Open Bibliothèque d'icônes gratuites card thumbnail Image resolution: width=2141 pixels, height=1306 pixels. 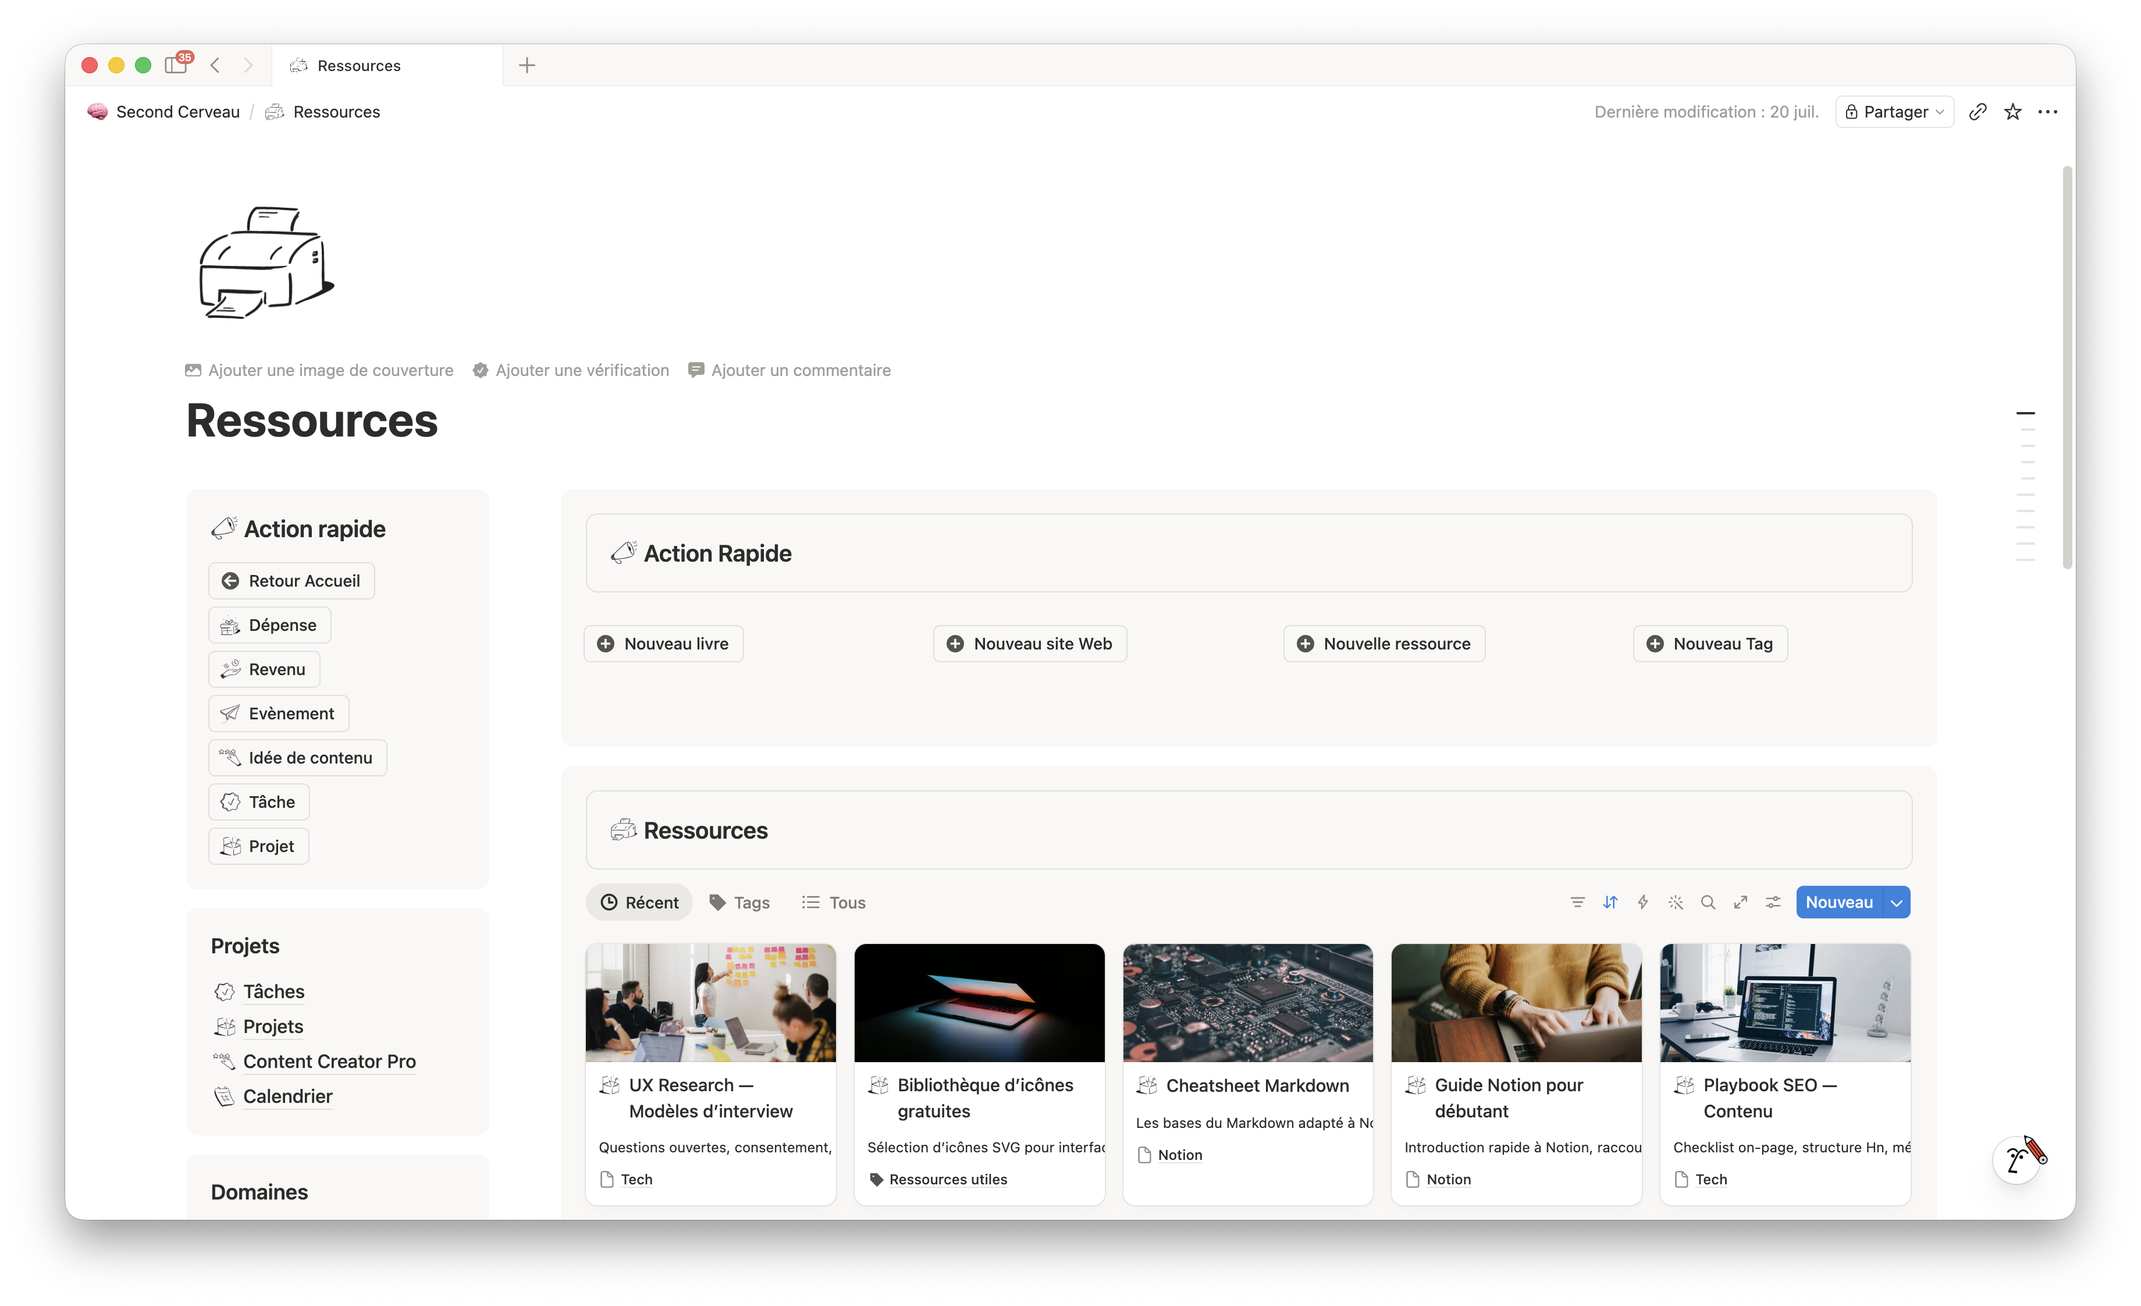click(979, 1003)
